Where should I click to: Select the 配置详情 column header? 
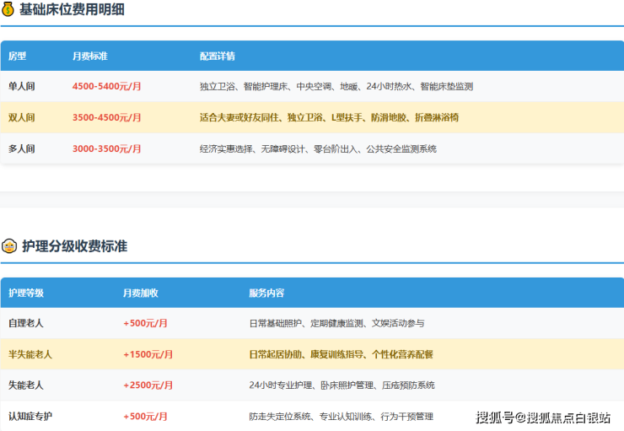pos(217,57)
